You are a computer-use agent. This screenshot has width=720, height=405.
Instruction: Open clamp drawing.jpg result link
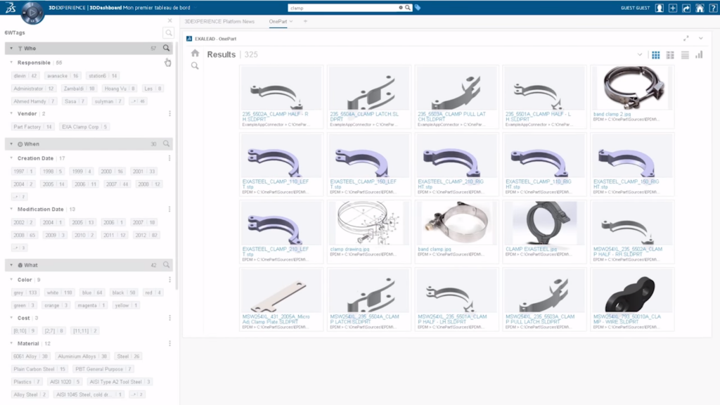(x=349, y=249)
